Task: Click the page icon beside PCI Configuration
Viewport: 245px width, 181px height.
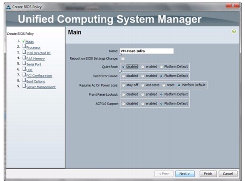Action: click(x=24, y=74)
